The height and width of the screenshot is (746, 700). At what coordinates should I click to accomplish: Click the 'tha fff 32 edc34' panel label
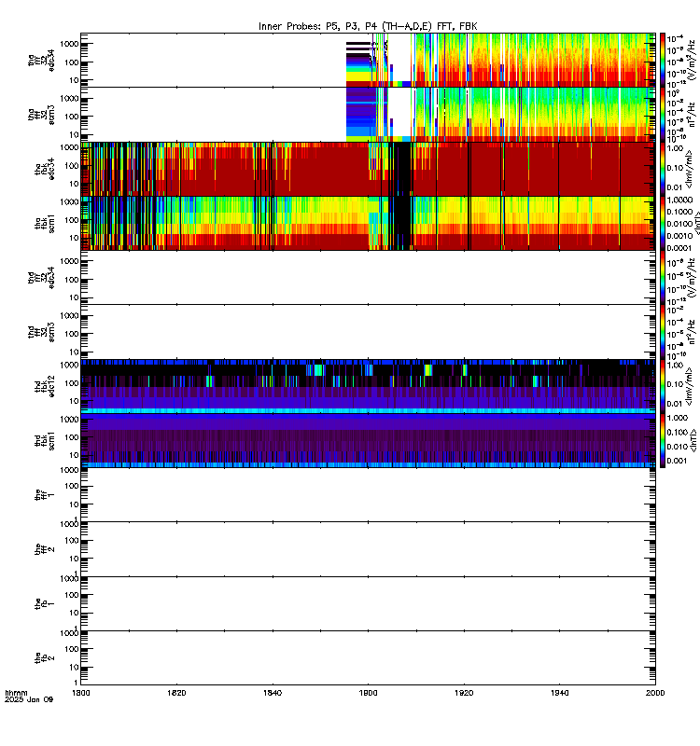click(41, 60)
